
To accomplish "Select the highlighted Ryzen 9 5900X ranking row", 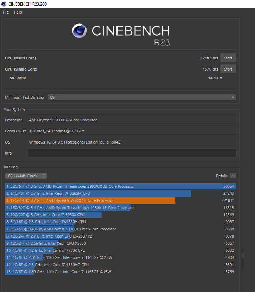I will [120, 200].
